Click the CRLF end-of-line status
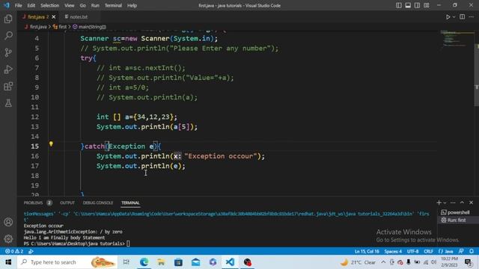The image size is (479, 269). tap(428, 251)
